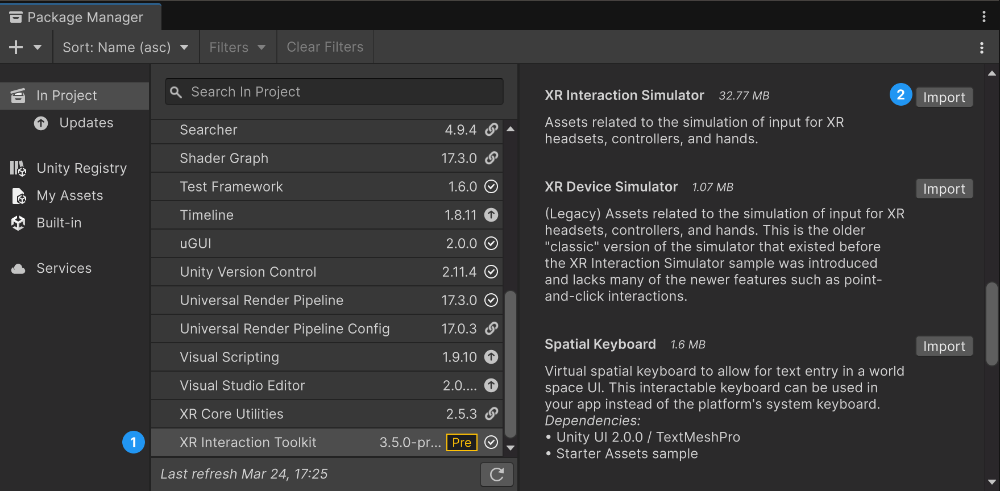Click the refresh package list button
The width and height of the screenshot is (1000, 491).
497,475
